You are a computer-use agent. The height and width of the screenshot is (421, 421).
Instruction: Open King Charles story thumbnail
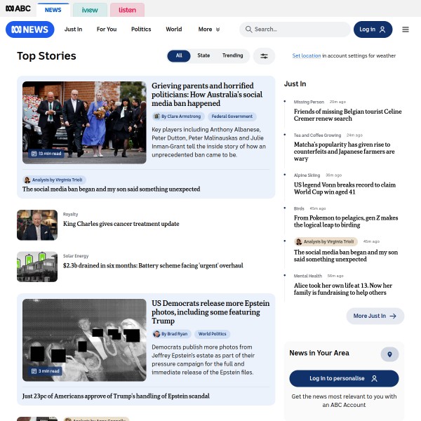(37, 225)
